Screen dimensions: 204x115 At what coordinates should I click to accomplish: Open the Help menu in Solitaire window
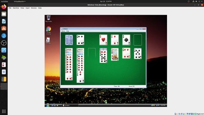[x=68, y=31]
